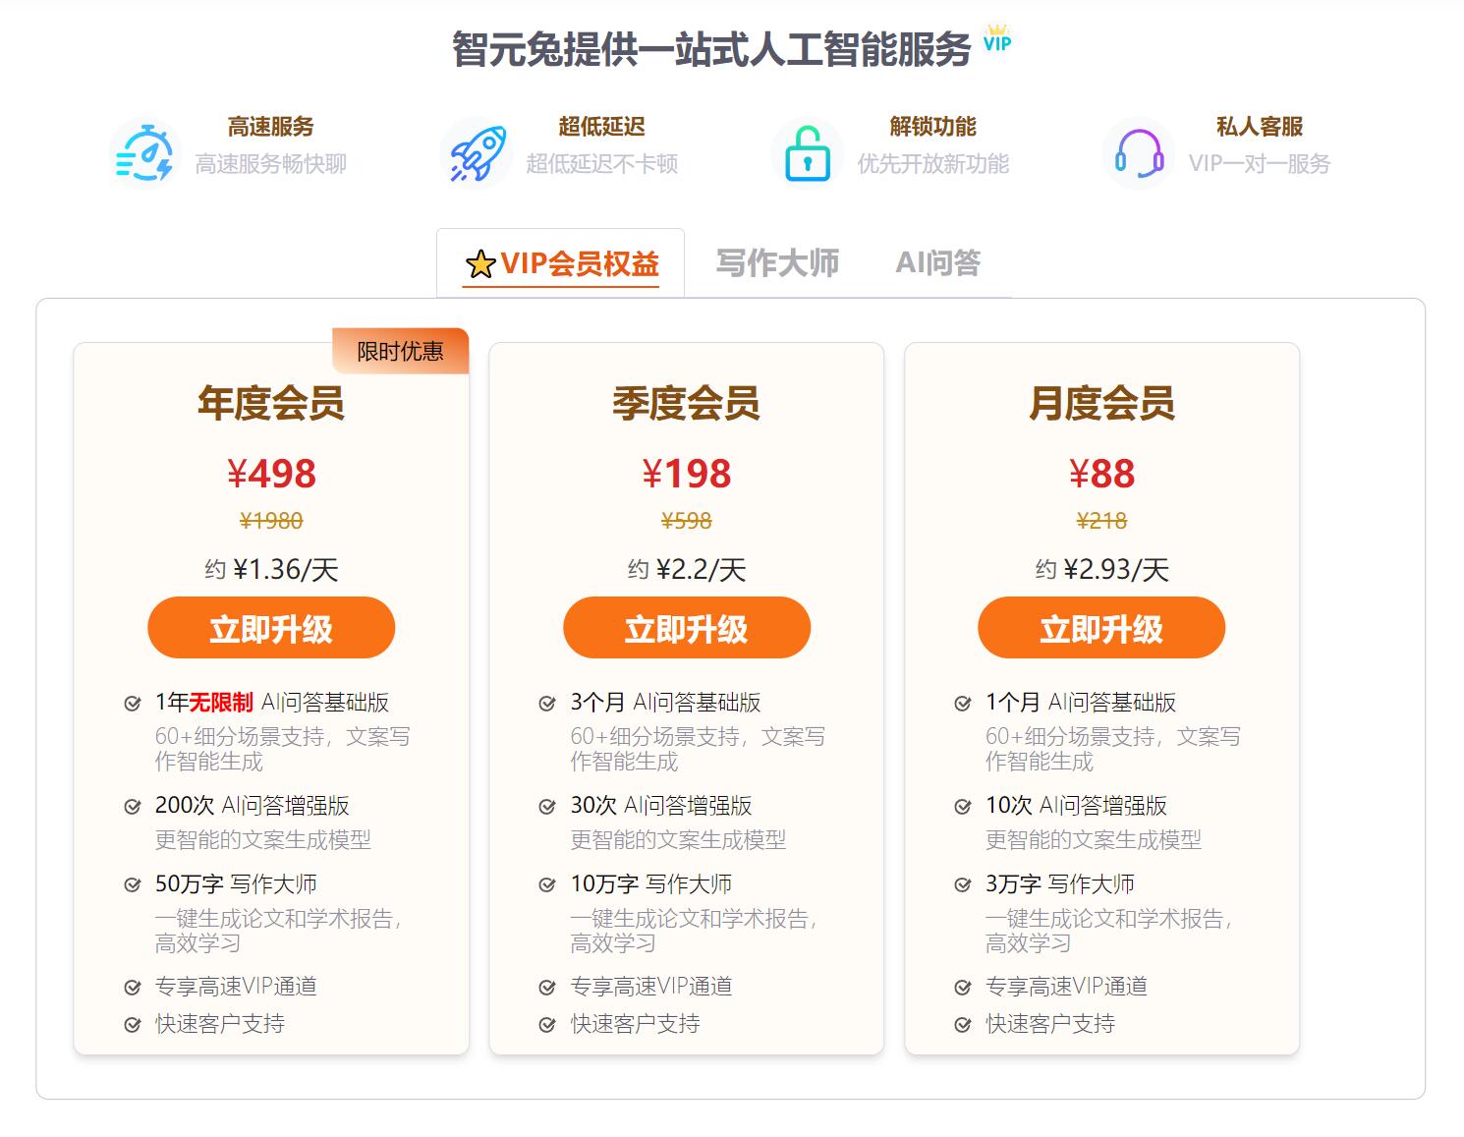Click the headset icon for 私人客服
Viewport: 1464px width, 1137px height.
1139,152
